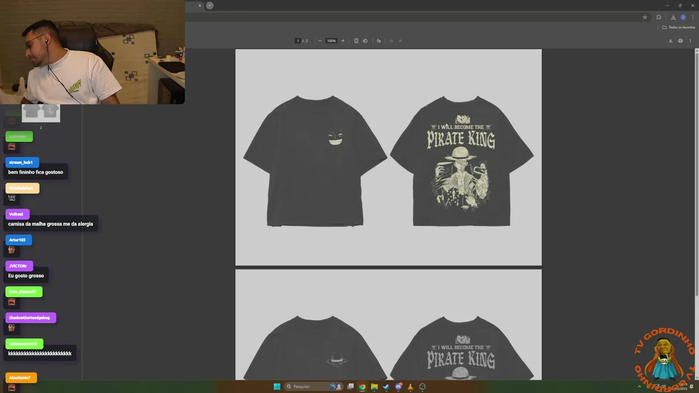This screenshot has width=699, height=393.
Task: Click the fit to page icon
Action: coord(356,41)
